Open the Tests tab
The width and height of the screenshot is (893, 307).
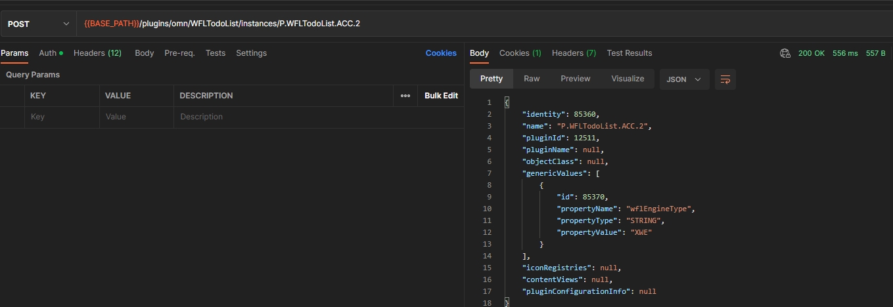pos(215,53)
